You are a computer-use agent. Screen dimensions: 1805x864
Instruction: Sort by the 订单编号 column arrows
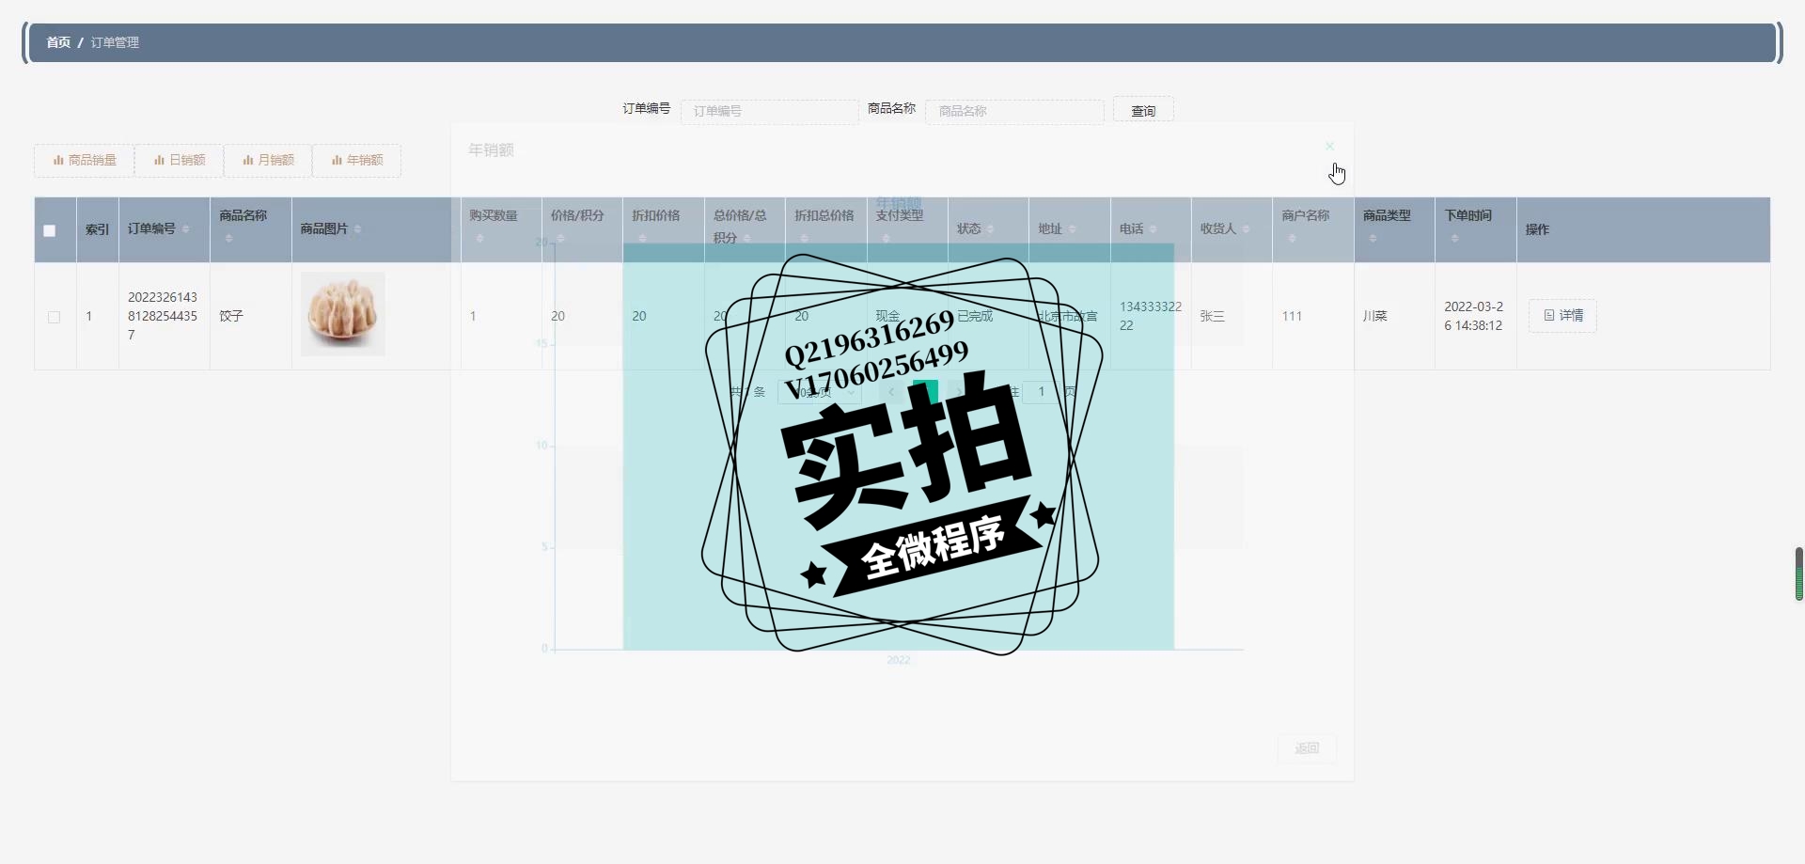click(x=185, y=229)
